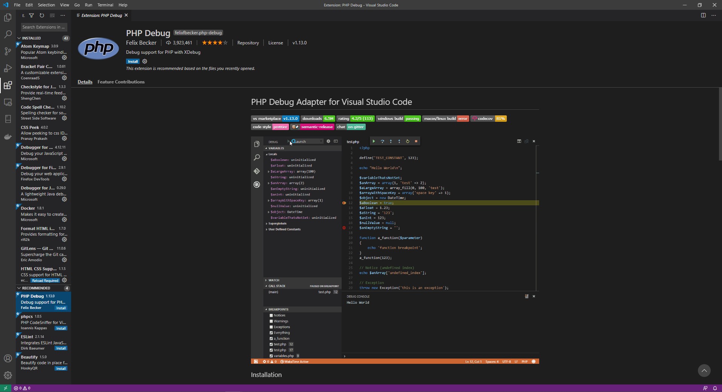Switch to the Feature Contributions tab
722x392 pixels.
pos(121,82)
